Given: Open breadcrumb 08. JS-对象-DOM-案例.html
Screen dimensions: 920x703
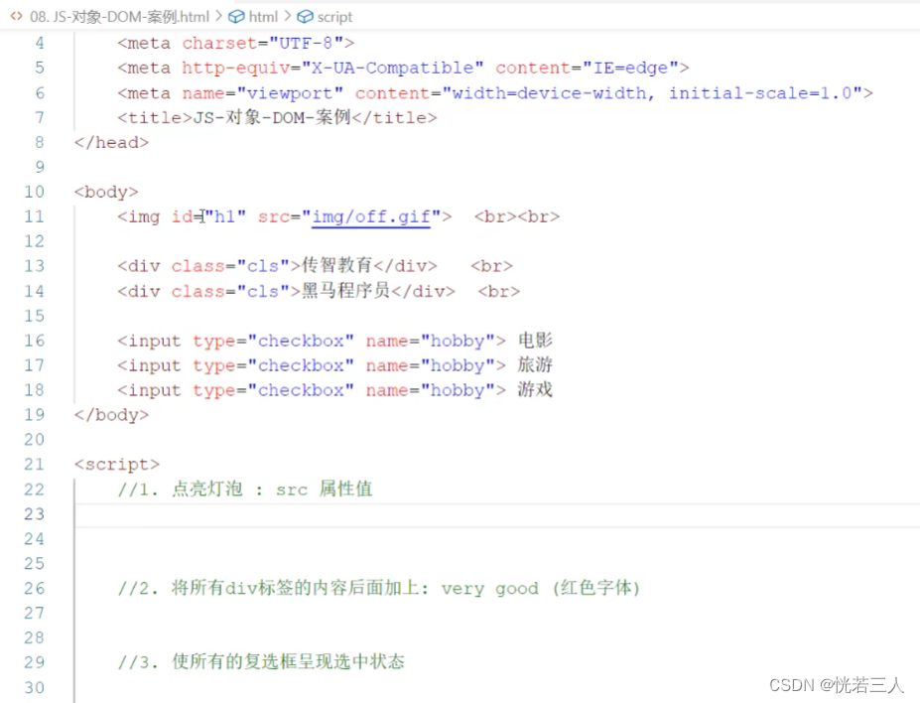Looking at the screenshot, I should (x=120, y=17).
